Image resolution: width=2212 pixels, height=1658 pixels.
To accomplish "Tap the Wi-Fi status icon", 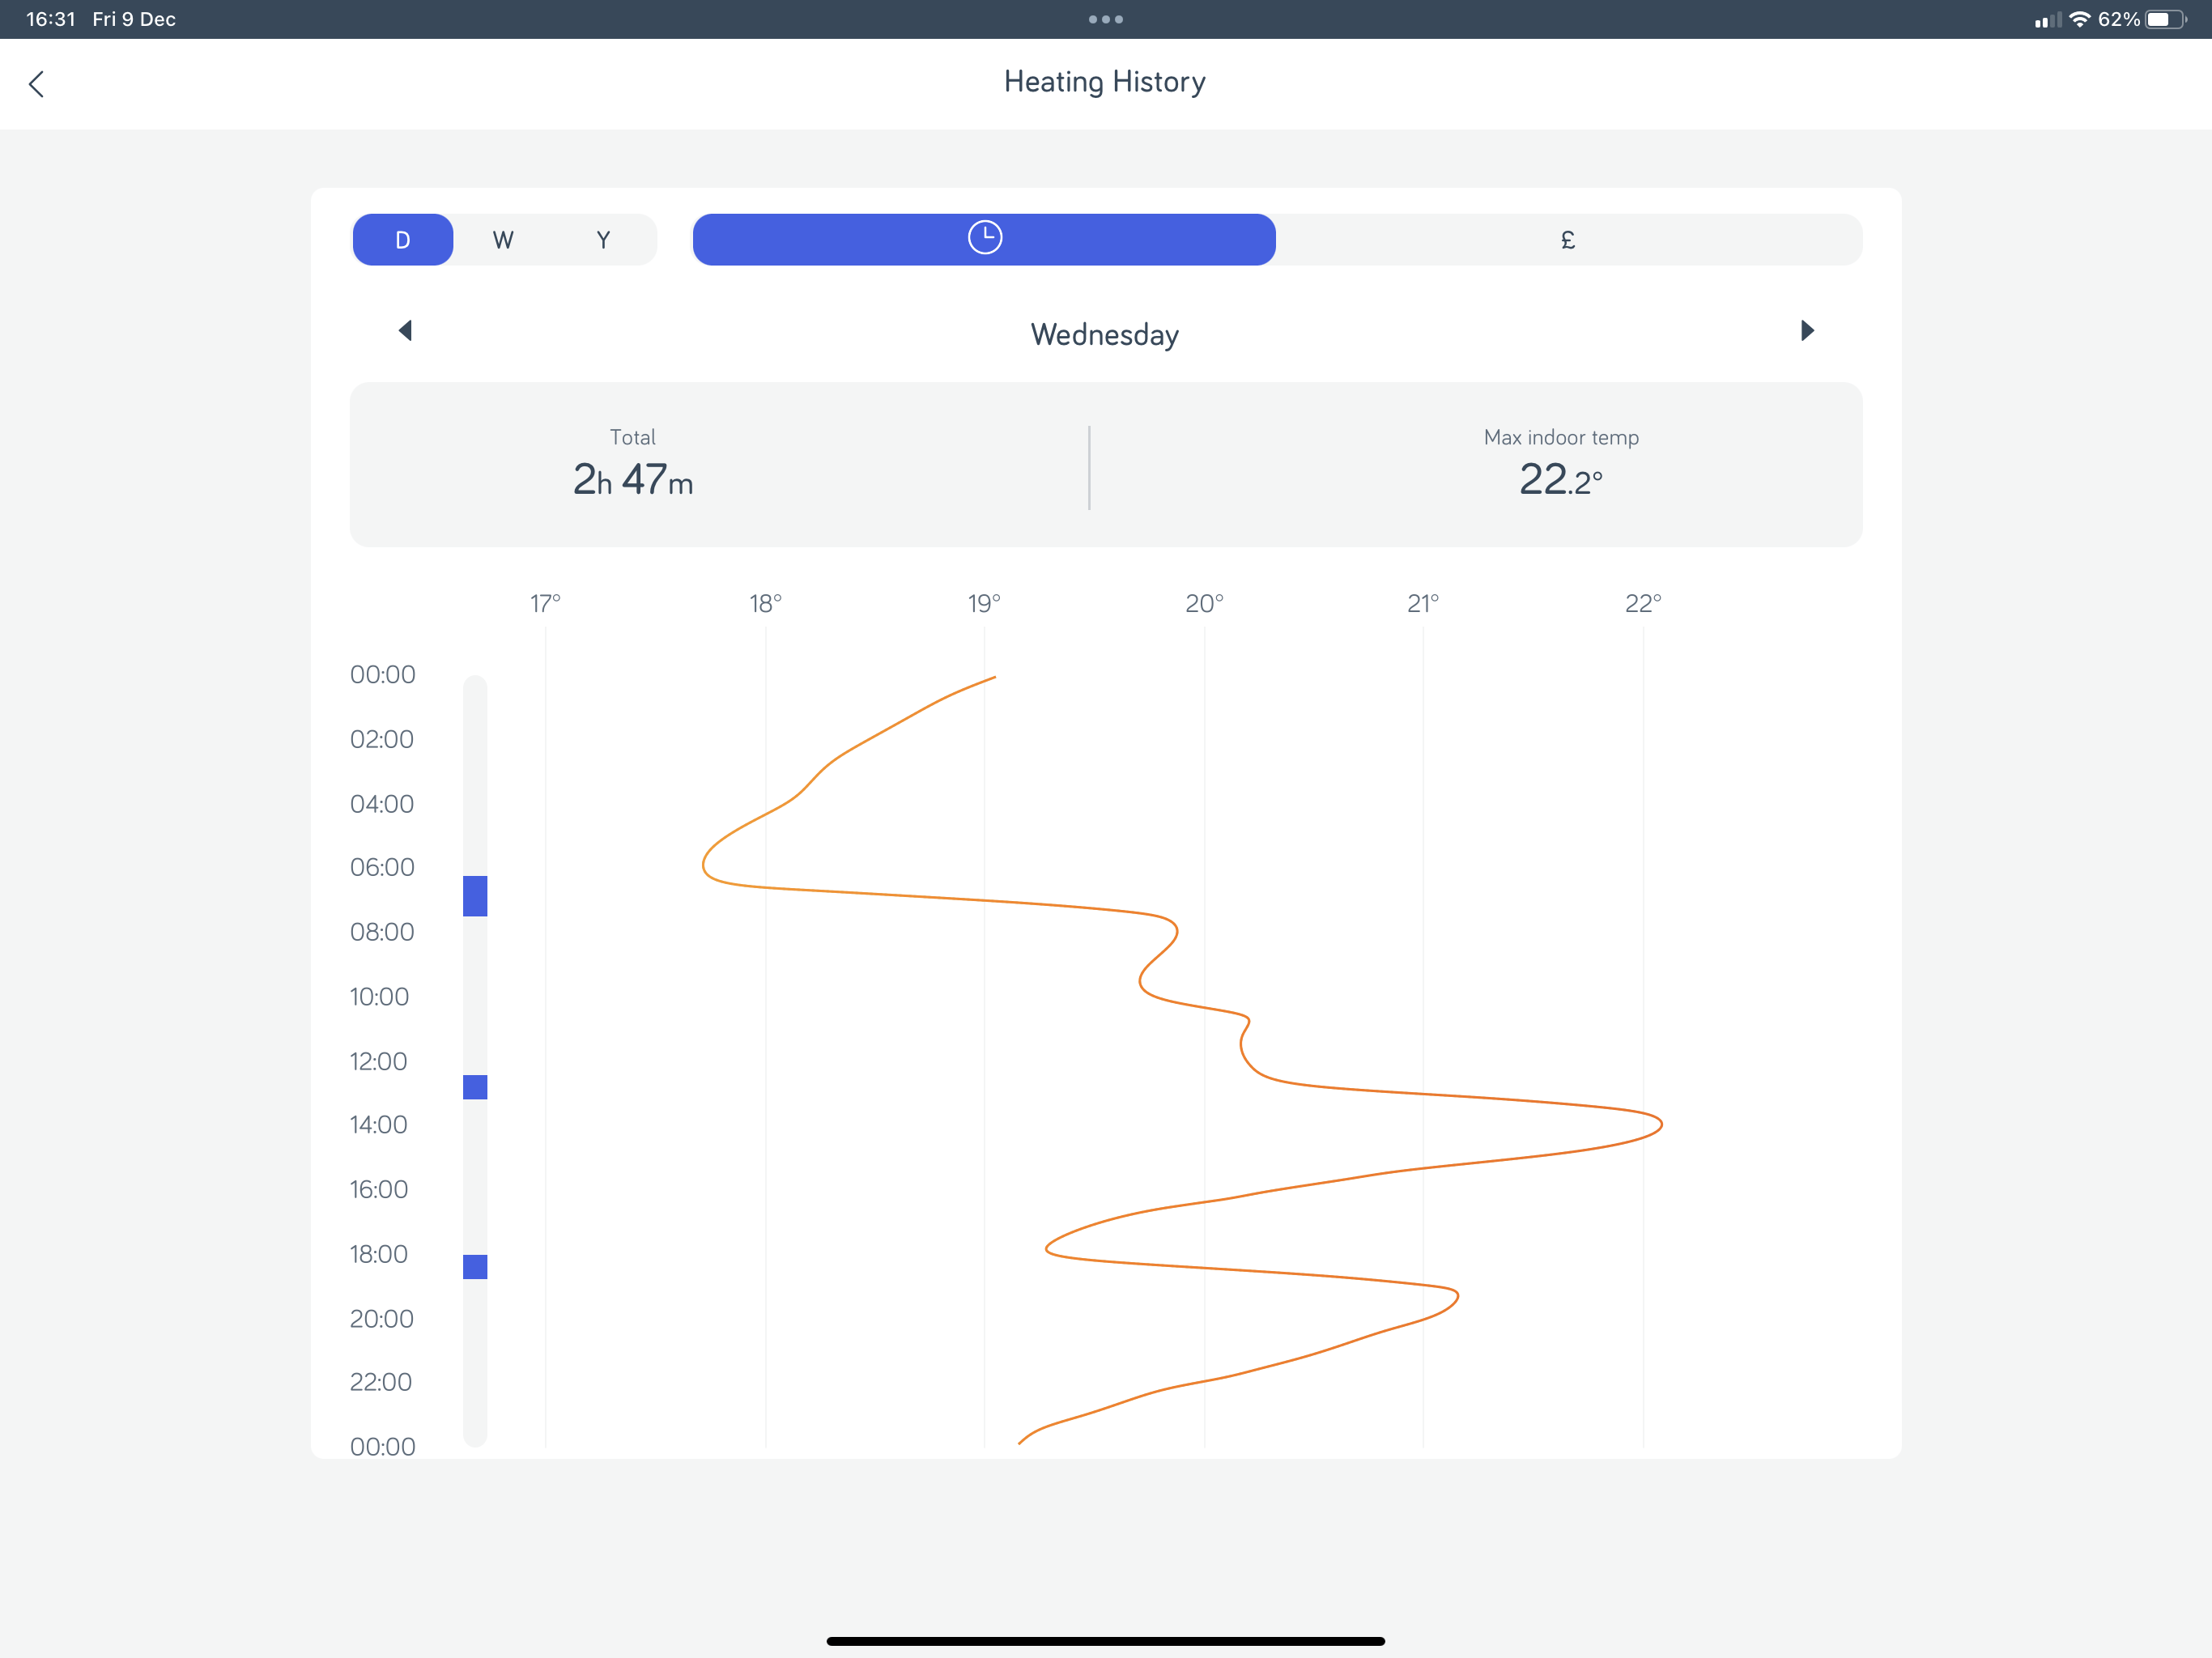I will (2080, 19).
